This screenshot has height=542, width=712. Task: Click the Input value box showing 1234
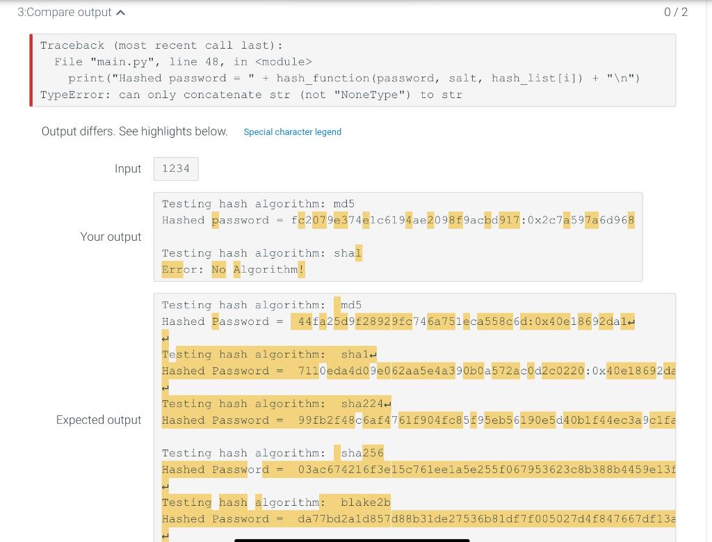pos(175,168)
